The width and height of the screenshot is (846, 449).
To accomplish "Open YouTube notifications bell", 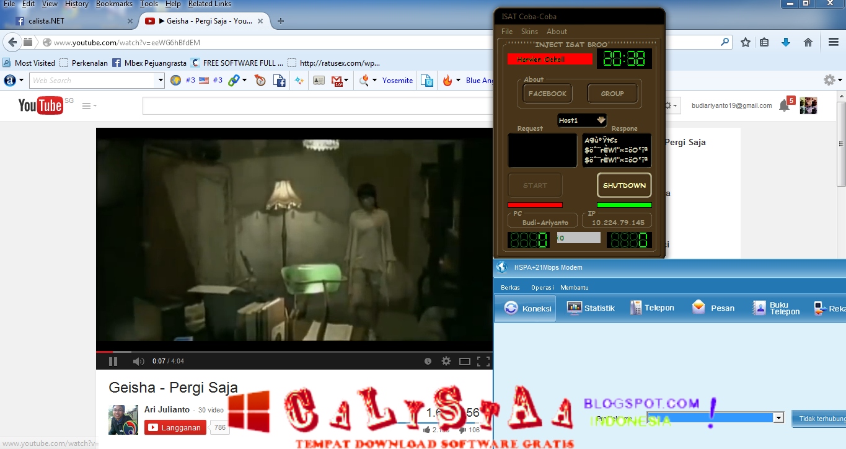I will pyautogui.click(x=784, y=106).
